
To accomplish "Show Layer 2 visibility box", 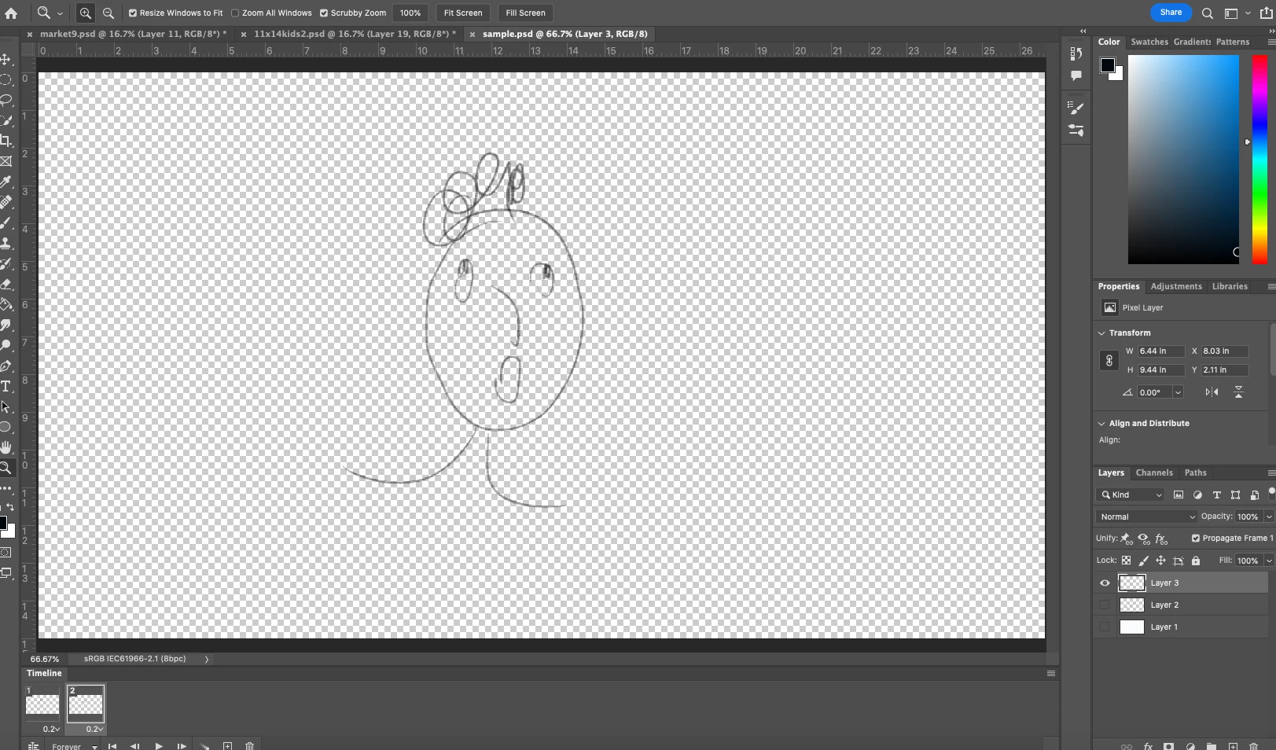I will (1105, 605).
